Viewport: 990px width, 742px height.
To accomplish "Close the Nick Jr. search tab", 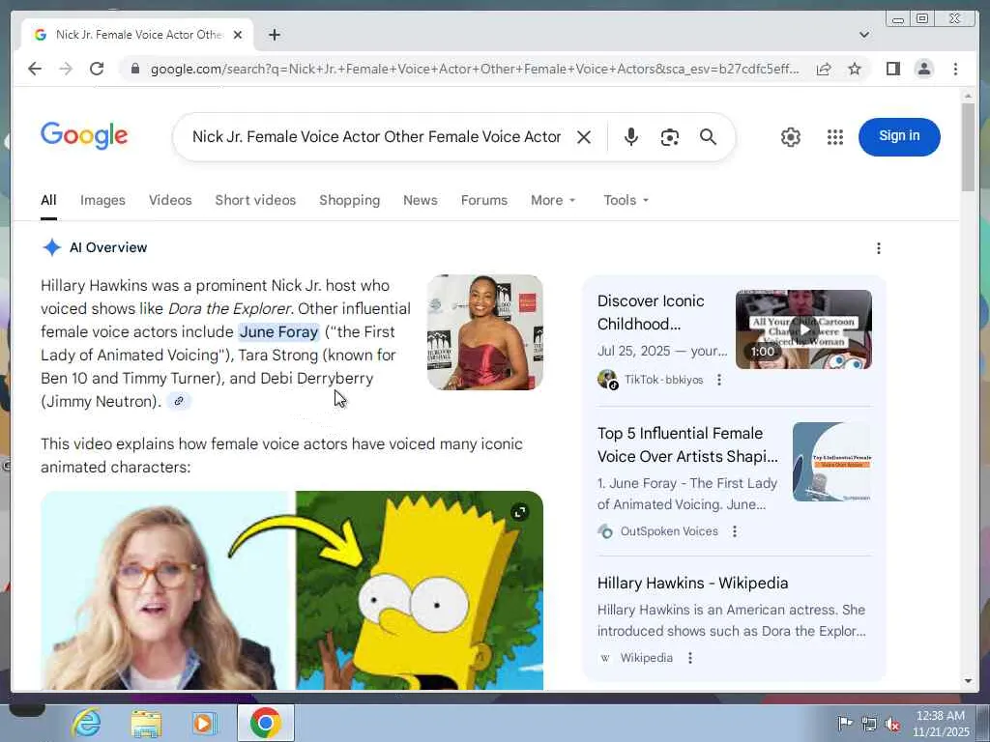I will [238, 35].
